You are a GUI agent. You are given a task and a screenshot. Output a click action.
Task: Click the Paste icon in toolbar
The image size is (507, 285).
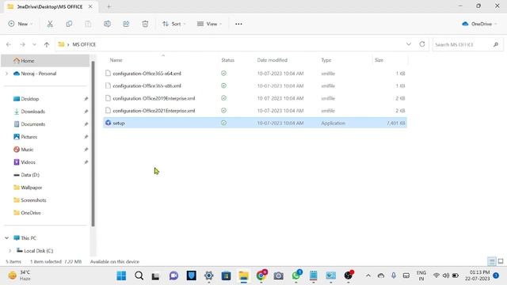coord(88,24)
